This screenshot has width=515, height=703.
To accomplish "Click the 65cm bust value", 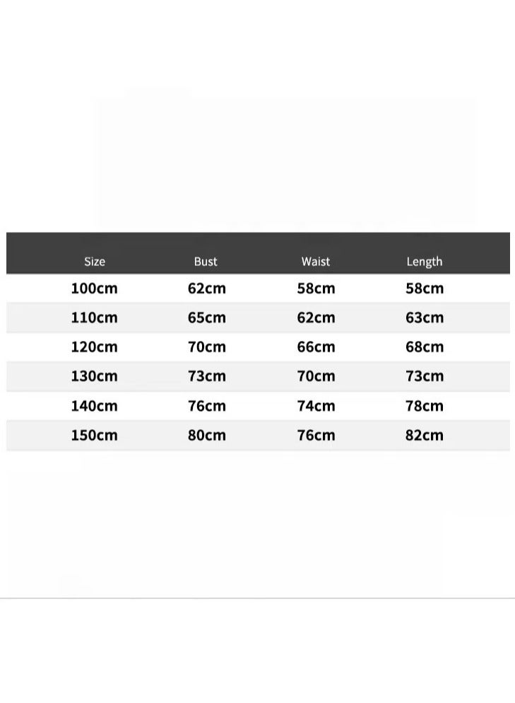I will click(207, 318).
